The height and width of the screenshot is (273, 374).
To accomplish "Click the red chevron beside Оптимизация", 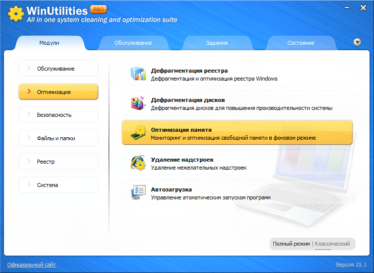I will pos(29,91).
